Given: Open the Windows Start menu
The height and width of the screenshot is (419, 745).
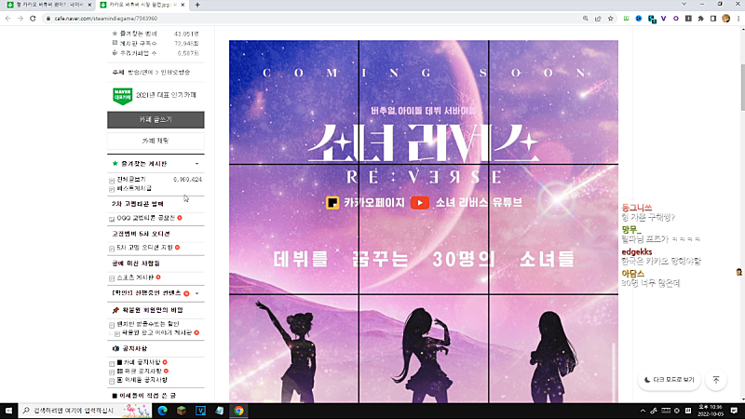Looking at the screenshot, I should click(8, 411).
